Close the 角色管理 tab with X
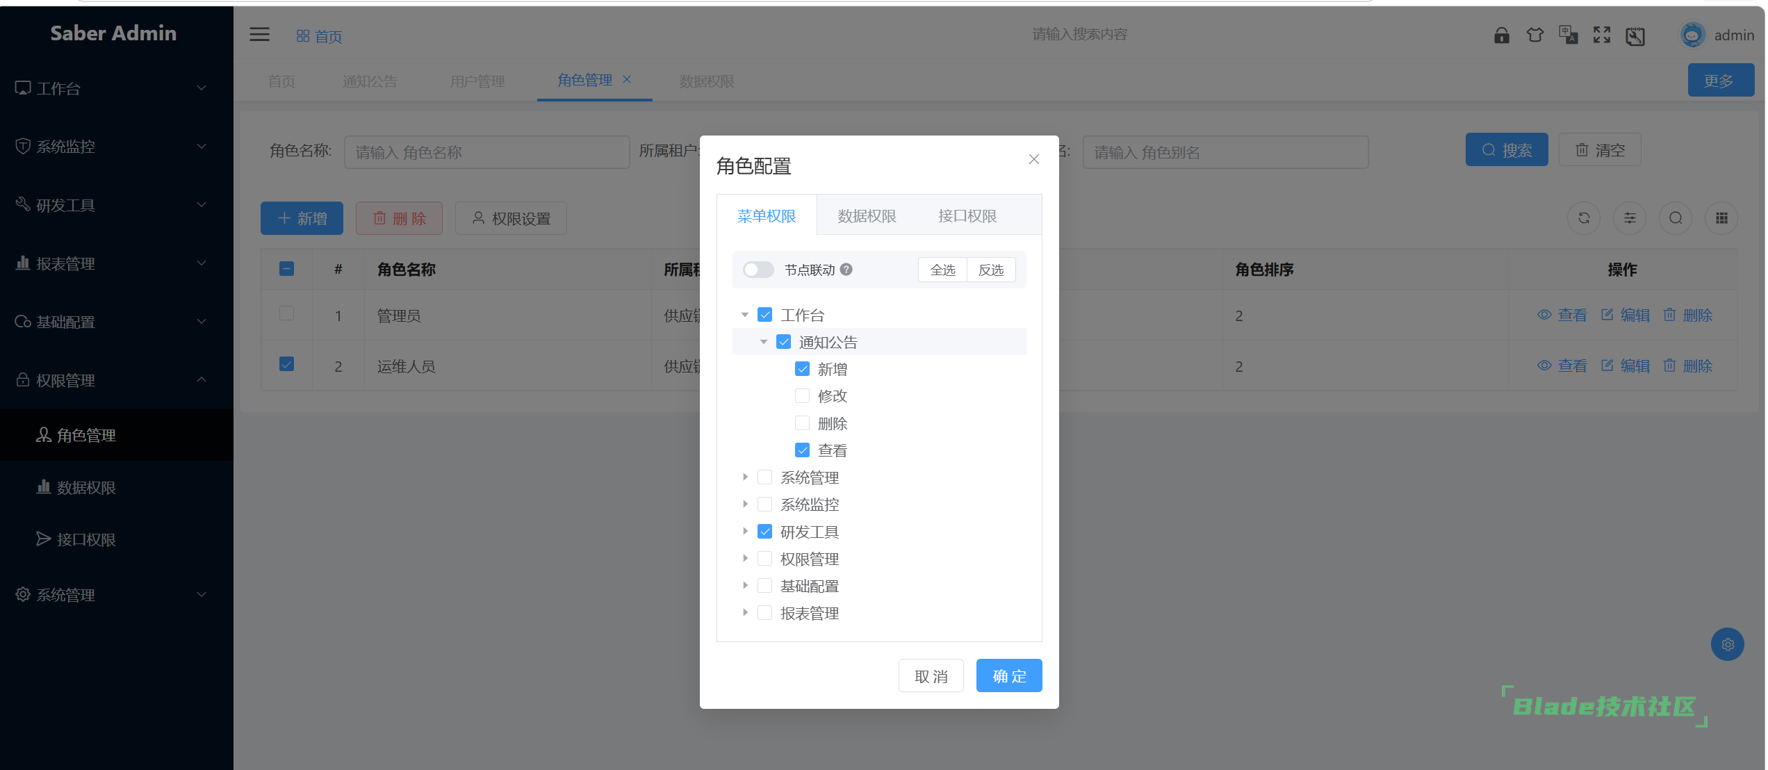The width and height of the screenshot is (1768, 770). pyautogui.click(x=627, y=79)
